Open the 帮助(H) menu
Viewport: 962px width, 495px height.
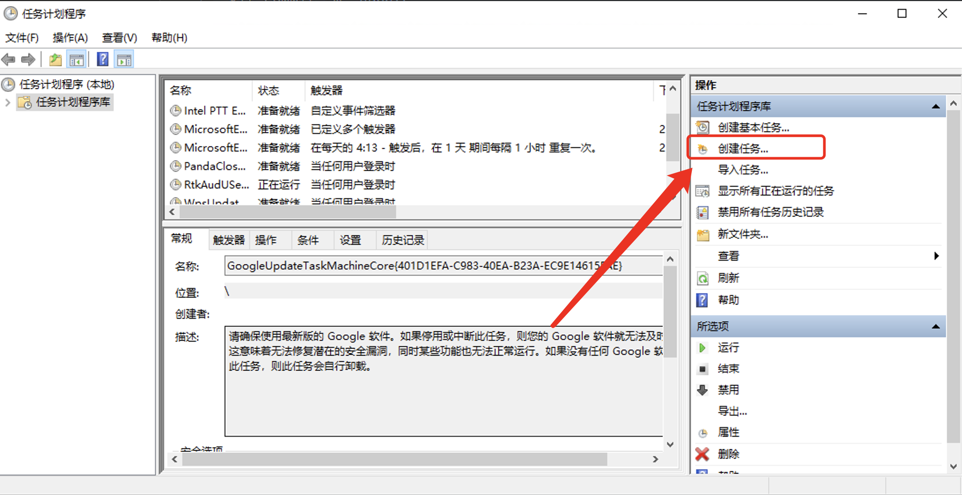[x=169, y=38]
